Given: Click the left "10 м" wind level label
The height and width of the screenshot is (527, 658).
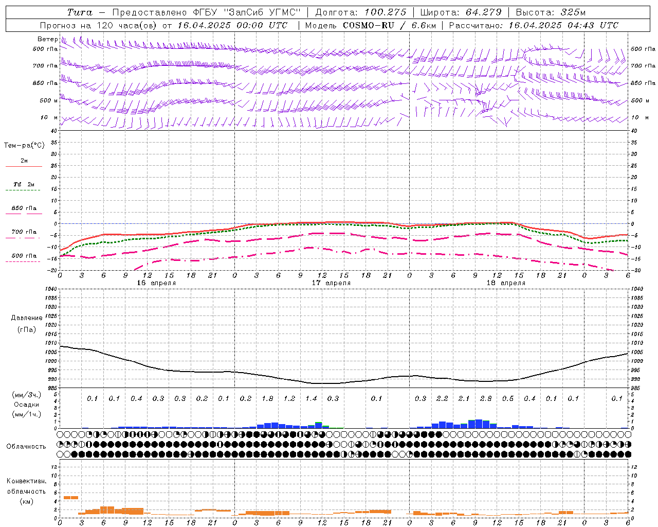Looking at the screenshot, I should click(49, 117).
